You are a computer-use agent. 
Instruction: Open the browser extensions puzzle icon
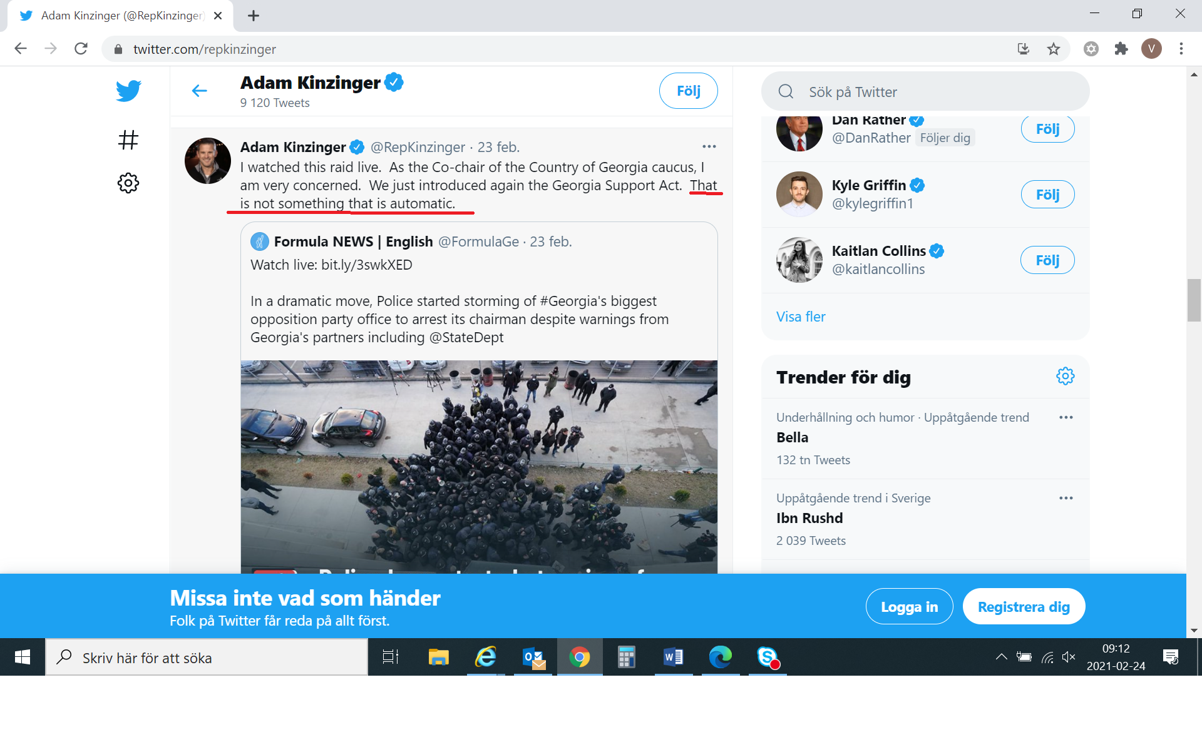(x=1121, y=49)
